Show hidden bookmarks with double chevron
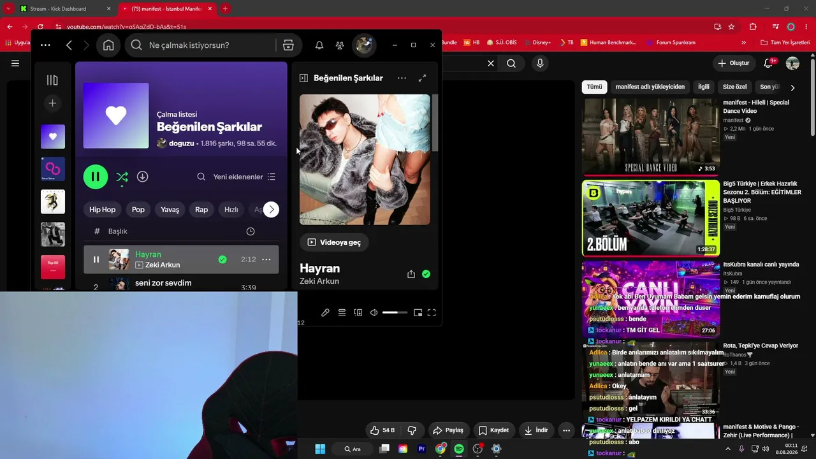Viewport: 816px width, 459px height. tap(743, 43)
